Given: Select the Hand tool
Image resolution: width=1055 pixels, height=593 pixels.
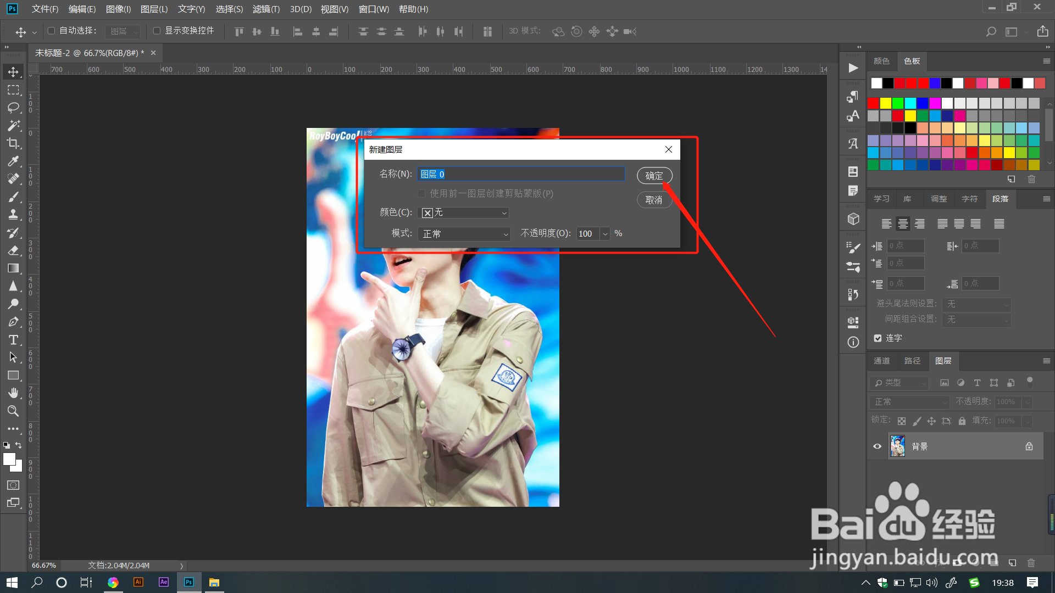Looking at the screenshot, I should coord(13,393).
